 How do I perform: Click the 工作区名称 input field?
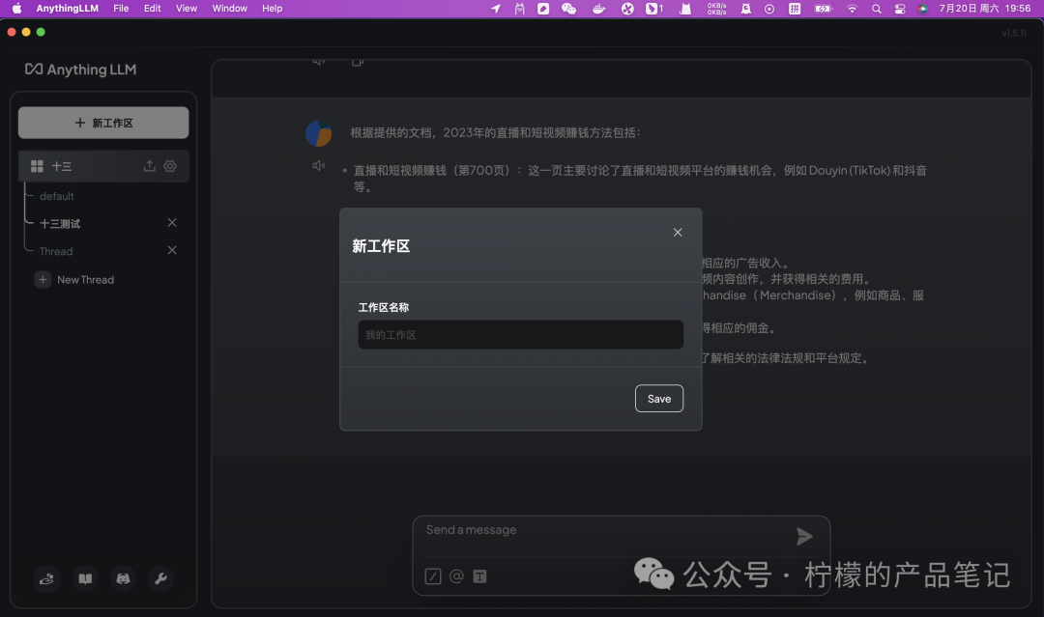(x=520, y=334)
